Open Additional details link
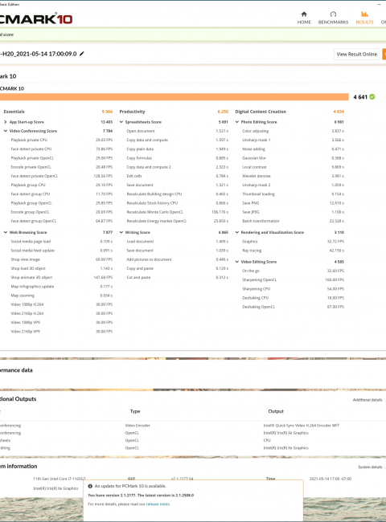The image size is (386, 522). 368,400
